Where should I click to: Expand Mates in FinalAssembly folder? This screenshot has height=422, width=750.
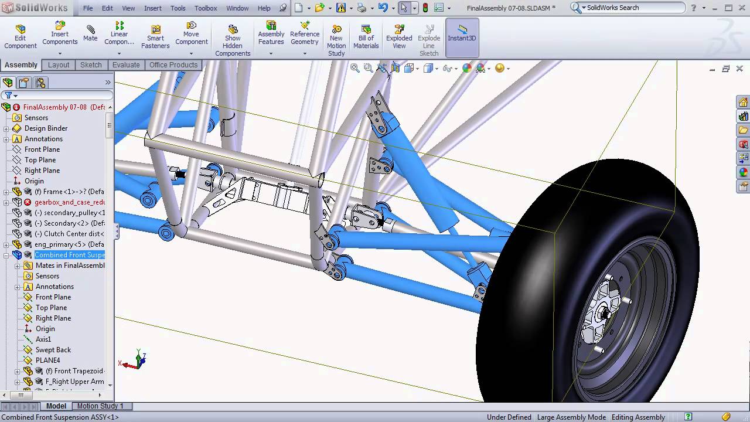tap(18, 266)
